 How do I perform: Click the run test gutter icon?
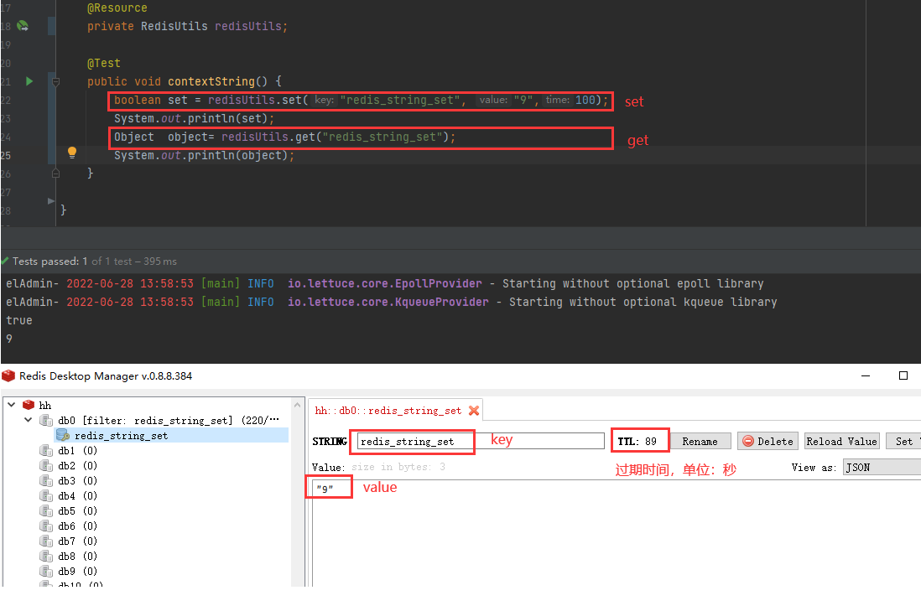coord(29,81)
